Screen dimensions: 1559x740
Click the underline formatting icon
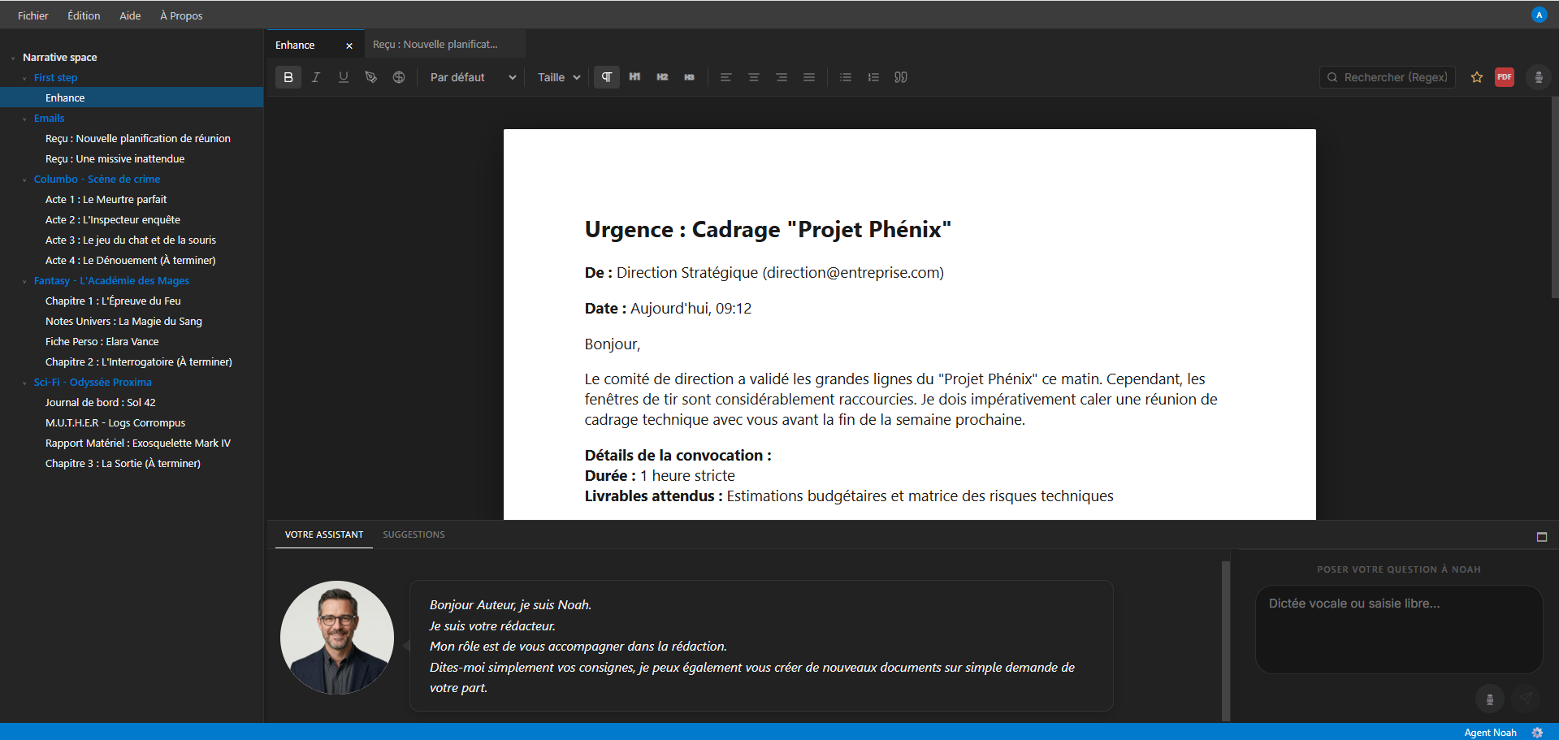(x=344, y=77)
